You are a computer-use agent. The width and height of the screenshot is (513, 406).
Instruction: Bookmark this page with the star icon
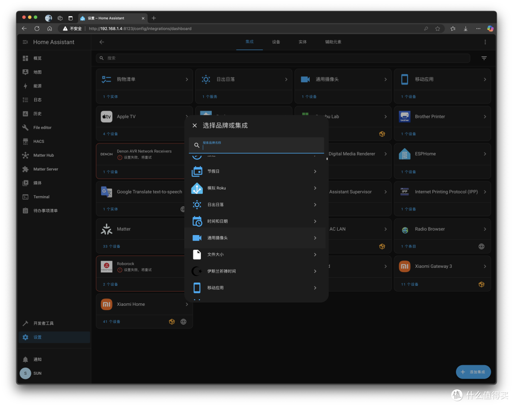pos(437,29)
